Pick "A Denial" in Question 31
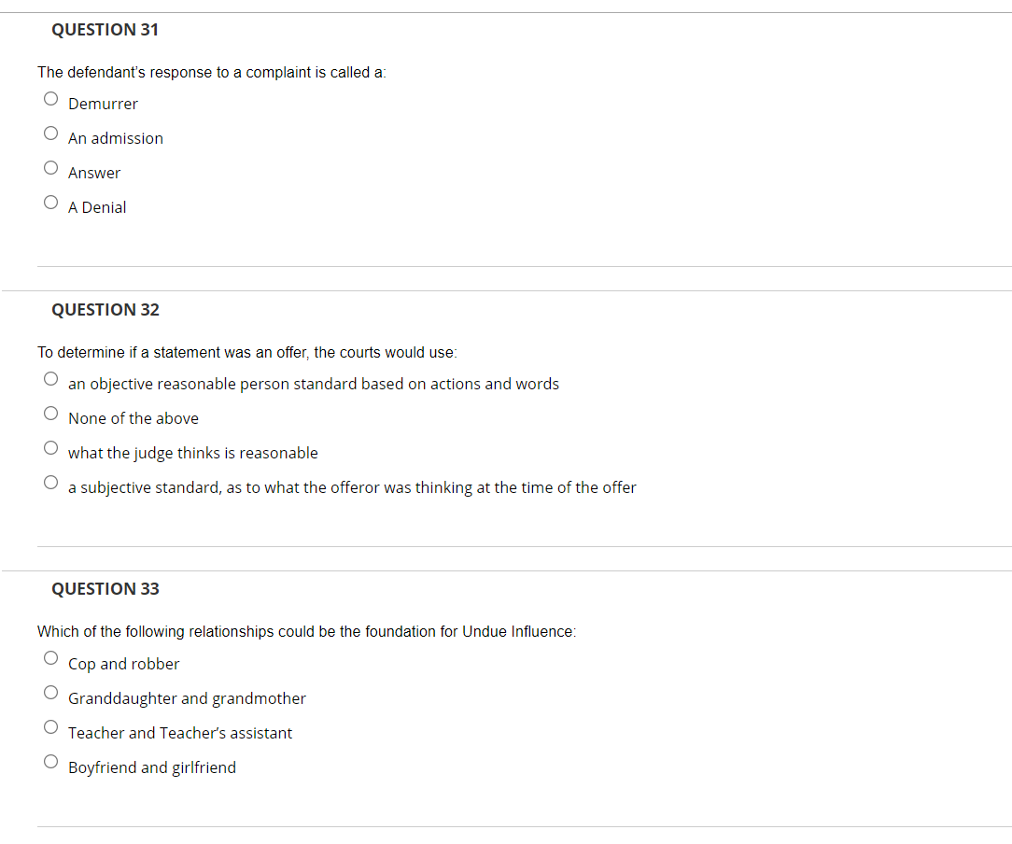The image size is (1012, 844). (50, 202)
